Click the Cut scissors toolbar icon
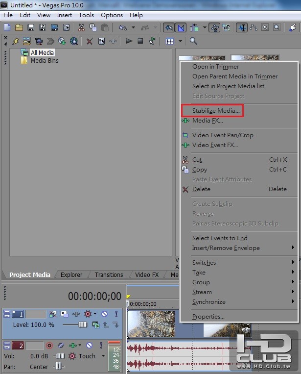The width and height of the screenshot is (301, 374). 81,27
